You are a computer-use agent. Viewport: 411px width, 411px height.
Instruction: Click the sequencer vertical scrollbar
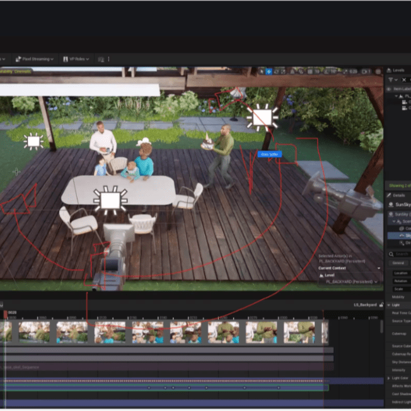[382, 327]
